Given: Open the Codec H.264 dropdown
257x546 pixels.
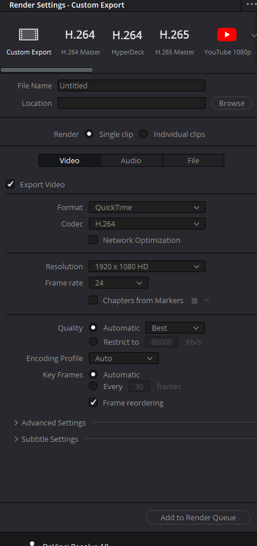Looking at the screenshot, I should [147, 224].
